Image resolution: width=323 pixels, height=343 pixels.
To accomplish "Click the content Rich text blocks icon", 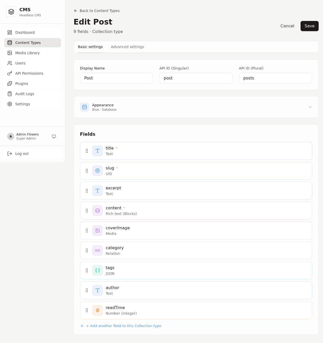I will 98,211.
